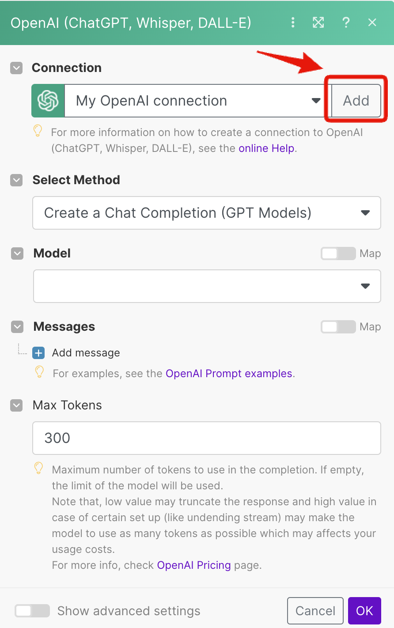The image size is (394, 628).
Task: Click lightbulb hint icon under Connection
Action: pos(38,131)
